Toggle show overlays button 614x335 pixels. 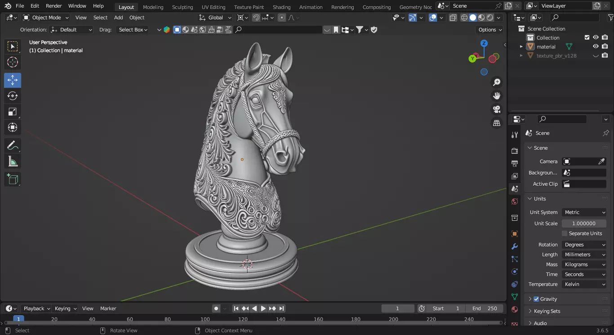[432, 18]
